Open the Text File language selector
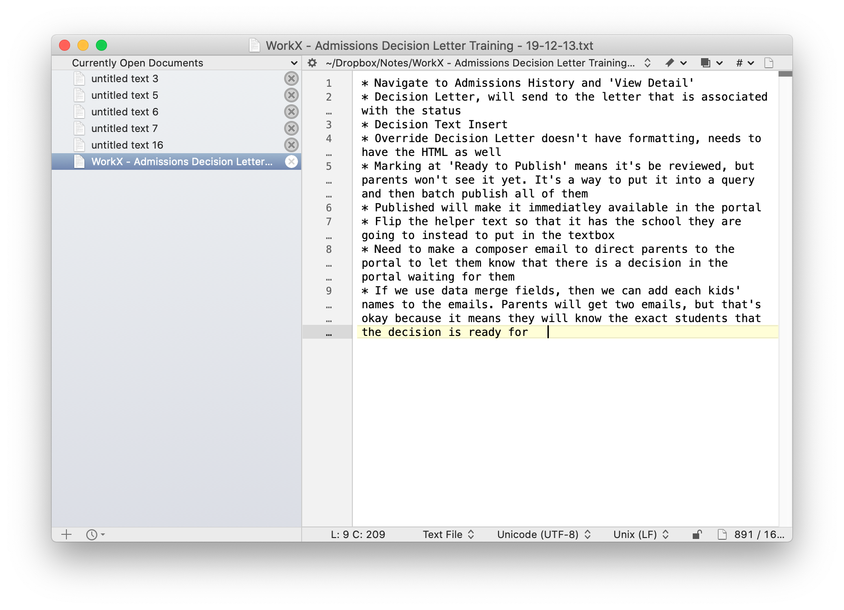Viewport: 844px width, 610px height. tap(448, 534)
